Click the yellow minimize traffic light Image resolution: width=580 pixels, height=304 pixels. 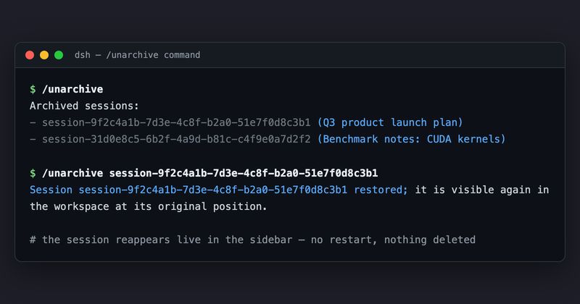pyautogui.click(x=44, y=55)
